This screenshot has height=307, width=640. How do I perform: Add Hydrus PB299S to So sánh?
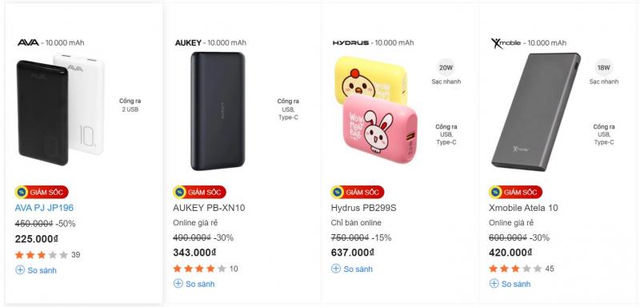point(352,269)
